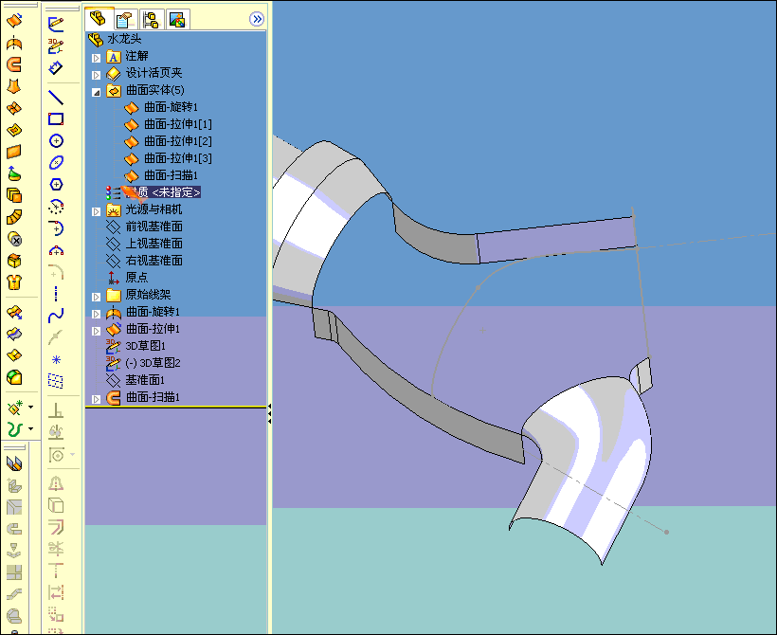Open the Reference Geometry dropdown arrow
Screen dimensions: 777x635
[x=30, y=407]
